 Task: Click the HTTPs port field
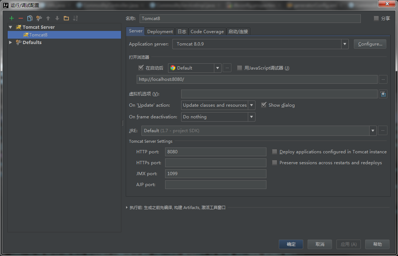click(x=215, y=163)
